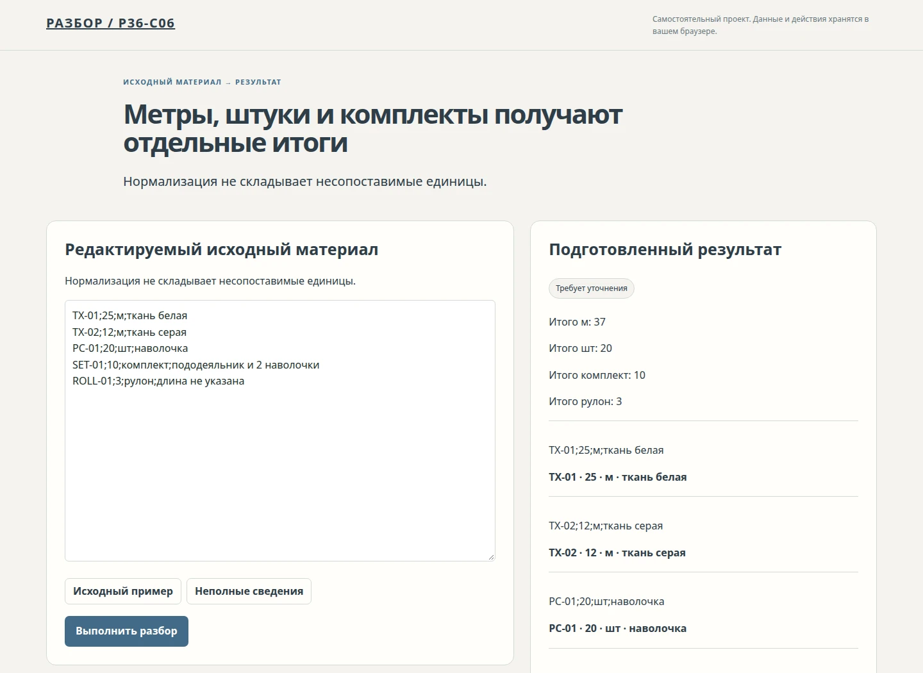Image resolution: width=923 pixels, height=673 pixels.
Task: Click the 'Самостоятельный проект' header note
Action: (760, 25)
